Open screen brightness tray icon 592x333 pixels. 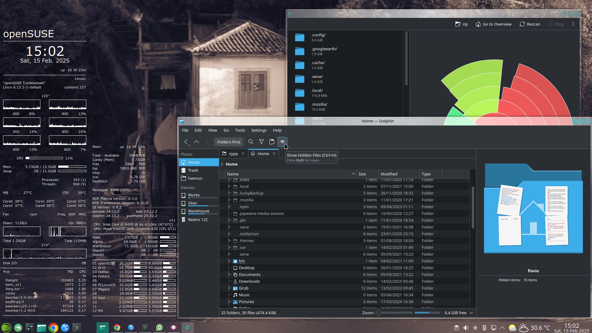click(x=475, y=328)
